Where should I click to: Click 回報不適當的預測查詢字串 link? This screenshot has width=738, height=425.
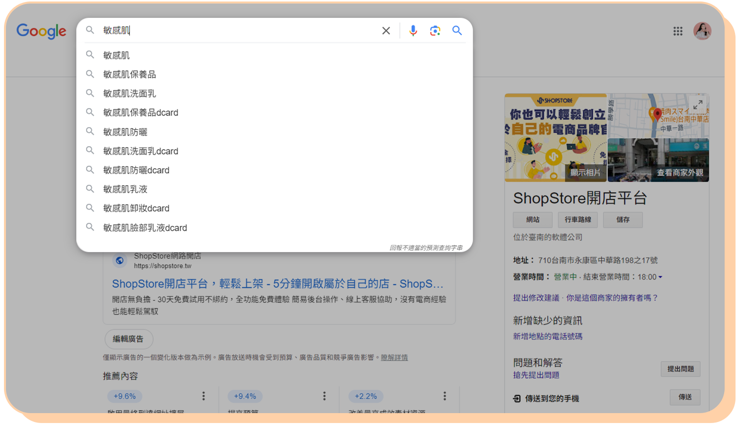coord(426,248)
